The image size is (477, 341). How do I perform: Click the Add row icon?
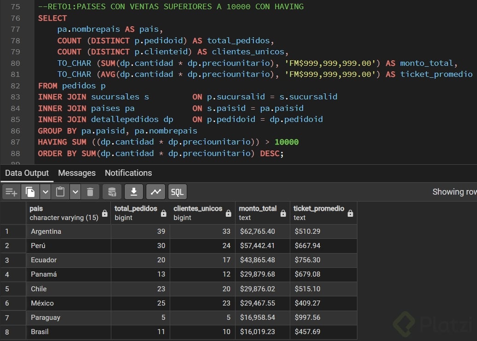[x=11, y=192]
